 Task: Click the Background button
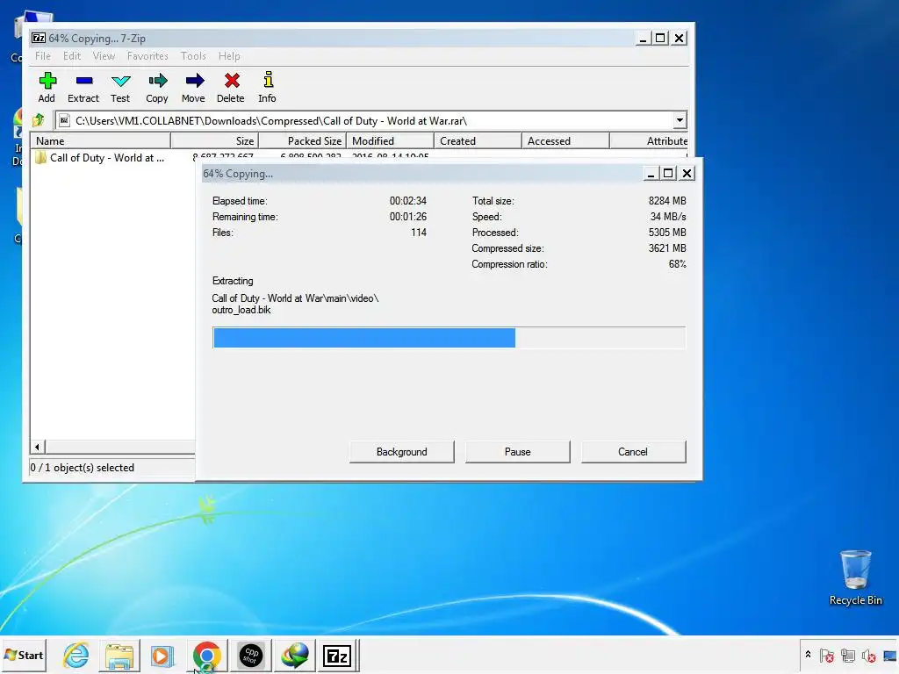pos(402,452)
